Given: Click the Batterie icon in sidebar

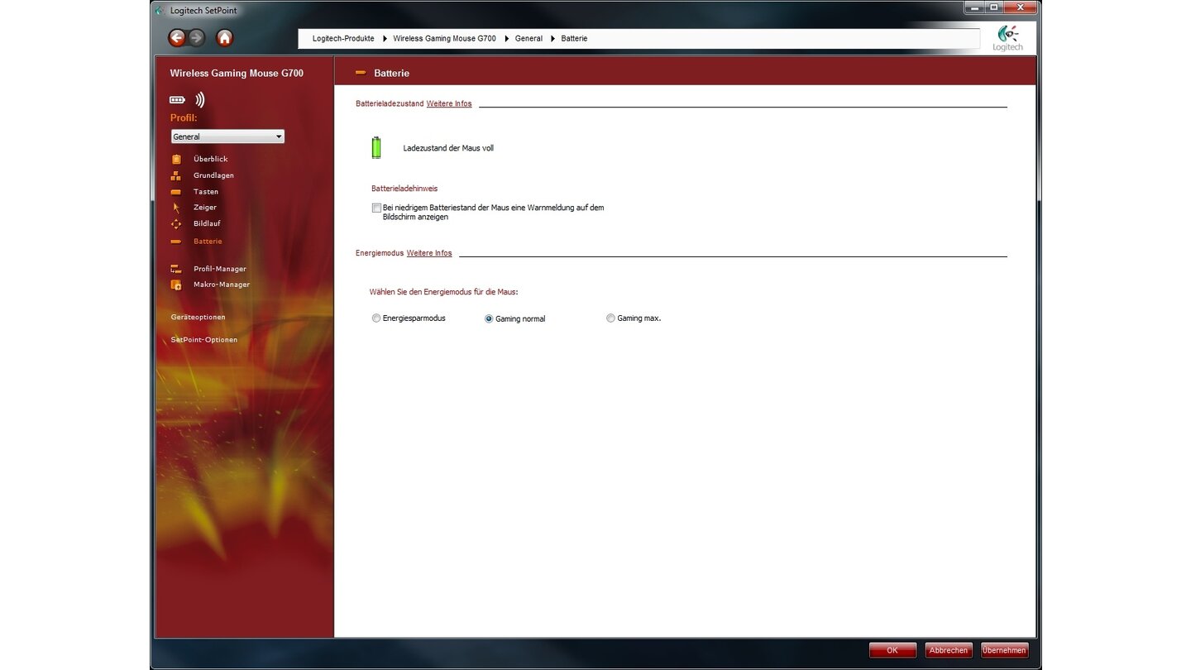Looking at the screenshot, I should click(175, 242).
